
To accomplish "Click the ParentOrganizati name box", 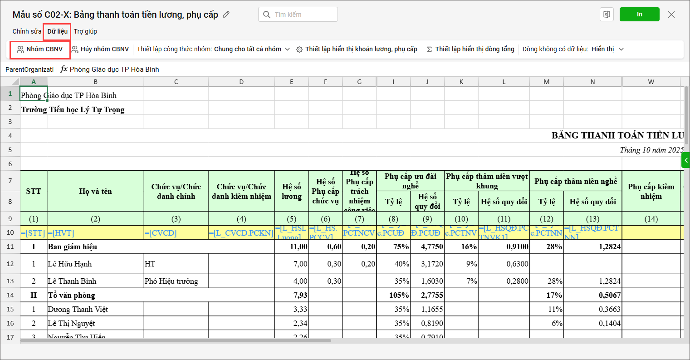I will tap(29, 69).
